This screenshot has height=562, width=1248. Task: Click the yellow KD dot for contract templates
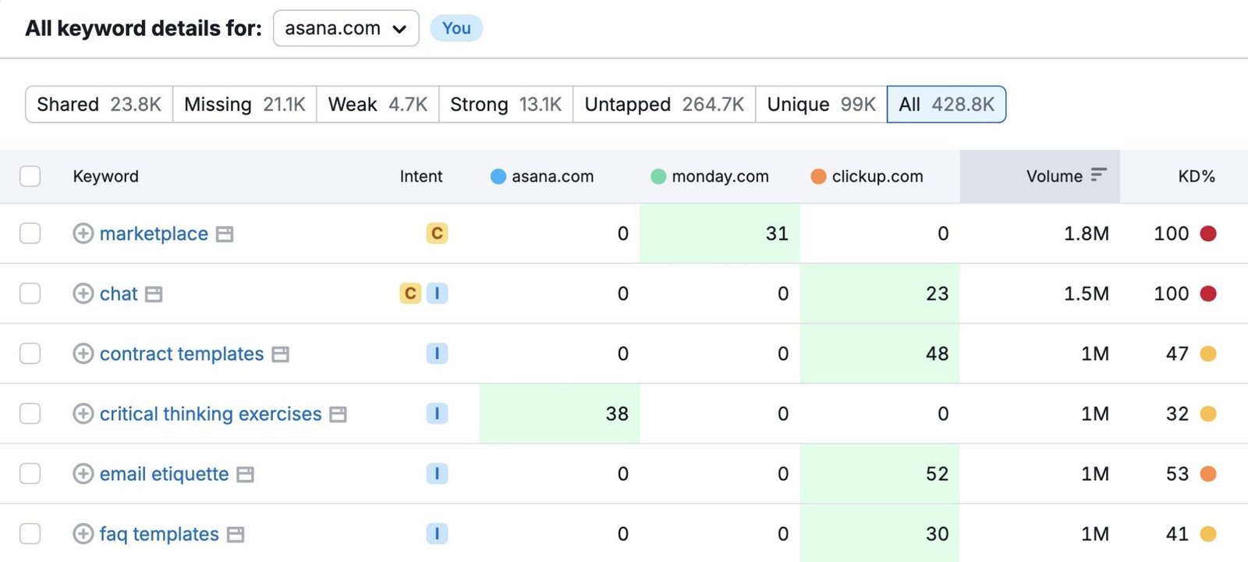click(x=1208, y=354)
